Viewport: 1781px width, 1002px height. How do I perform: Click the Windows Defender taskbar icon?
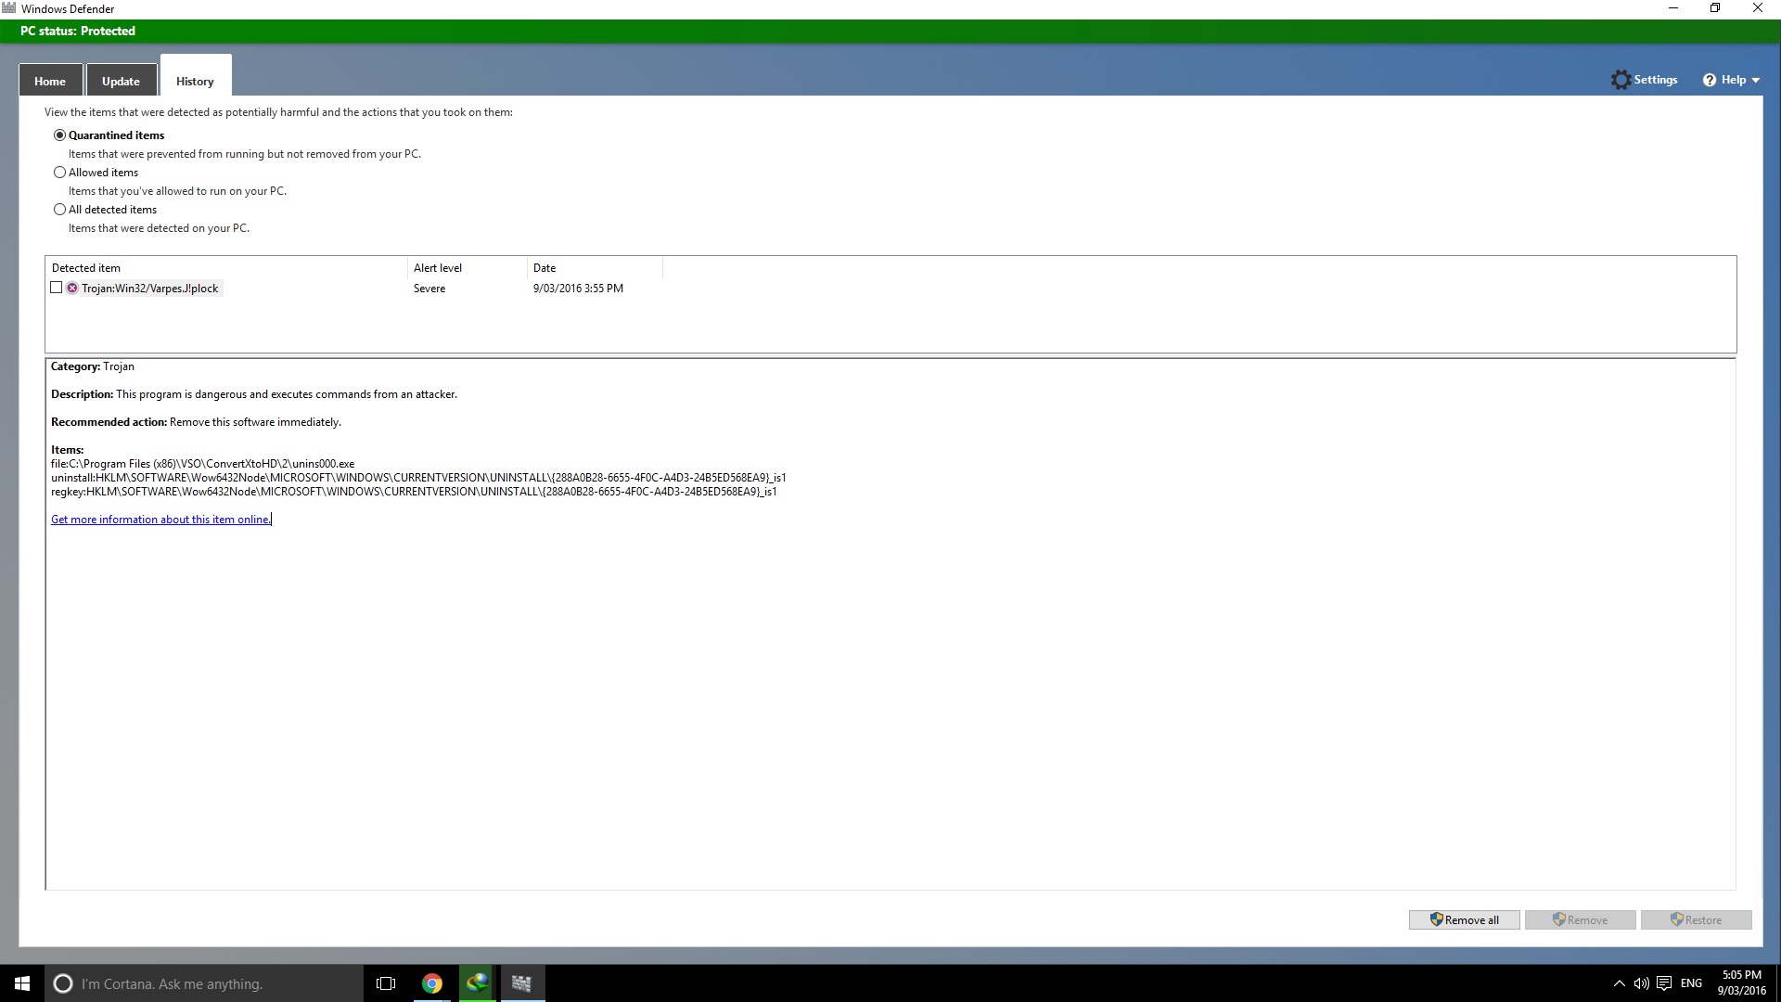point(521,983)
